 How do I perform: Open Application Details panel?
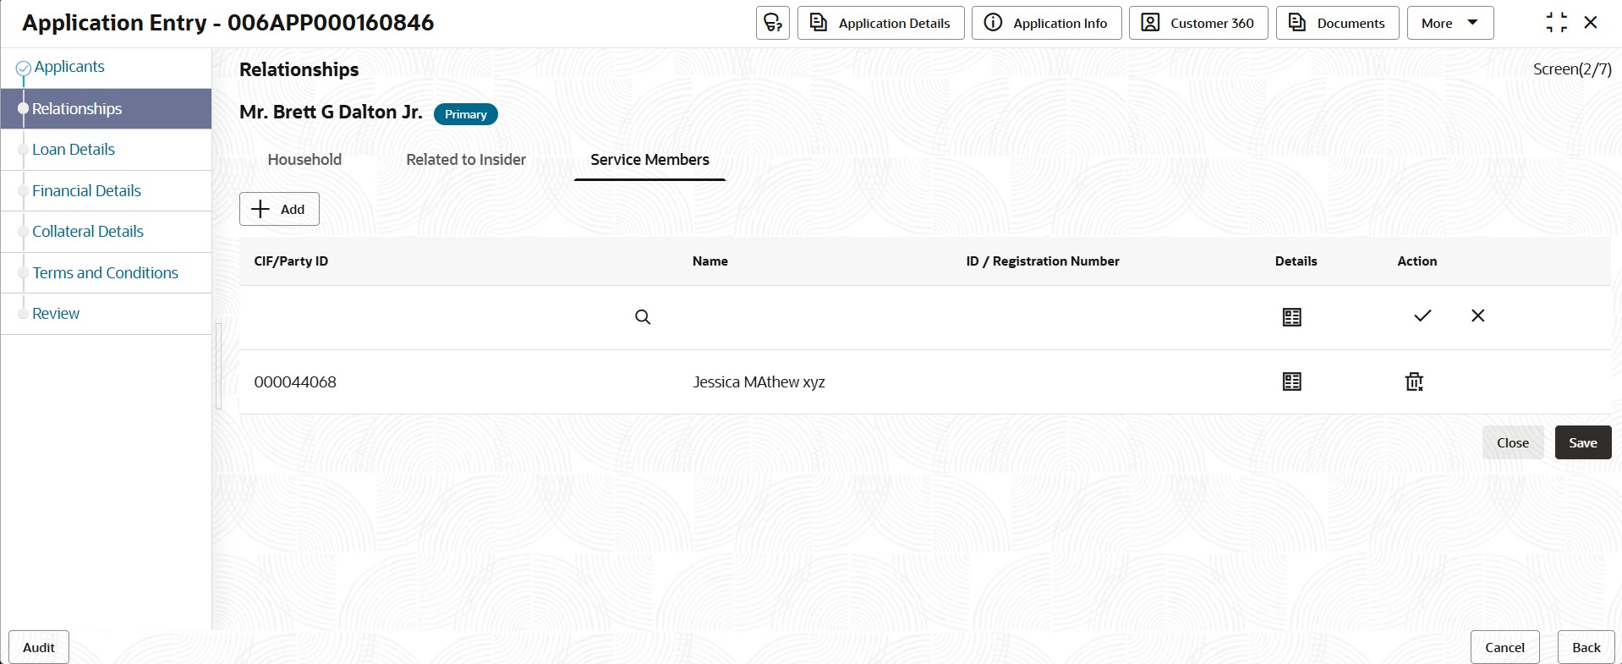click(879, 23)
